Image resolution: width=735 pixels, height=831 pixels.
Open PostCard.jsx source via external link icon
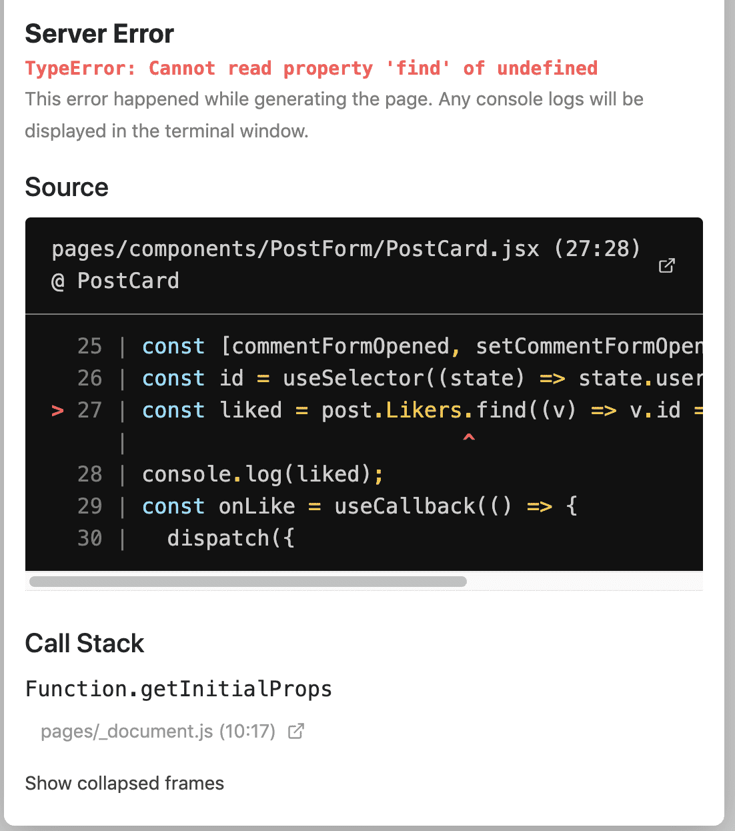coord(666,265)
